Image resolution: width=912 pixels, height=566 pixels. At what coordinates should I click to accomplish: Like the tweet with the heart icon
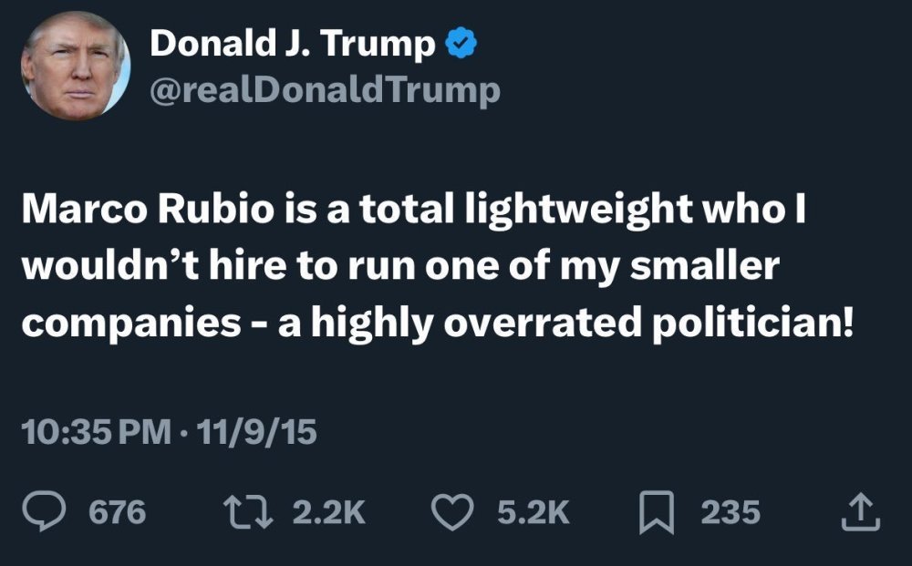click(x=453, y=512)
